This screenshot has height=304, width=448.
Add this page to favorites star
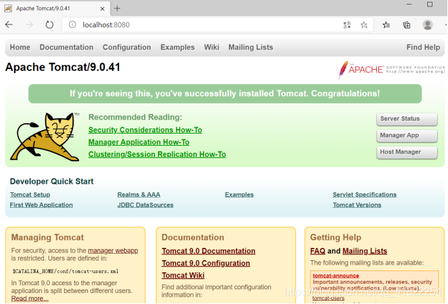364,25
